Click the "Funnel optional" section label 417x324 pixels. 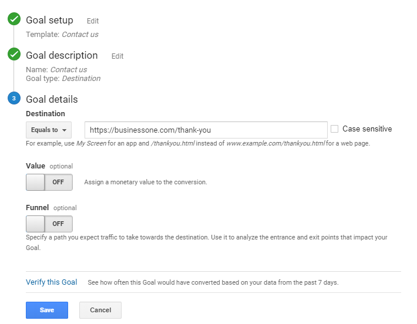click(x=51, y=208)
